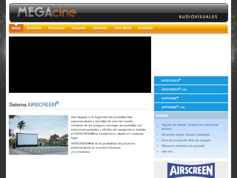Go to the Productos menu item
Image resolution: width=237 pixels, height=178 pixels.
pyautogui.click(x=56, y=28)
